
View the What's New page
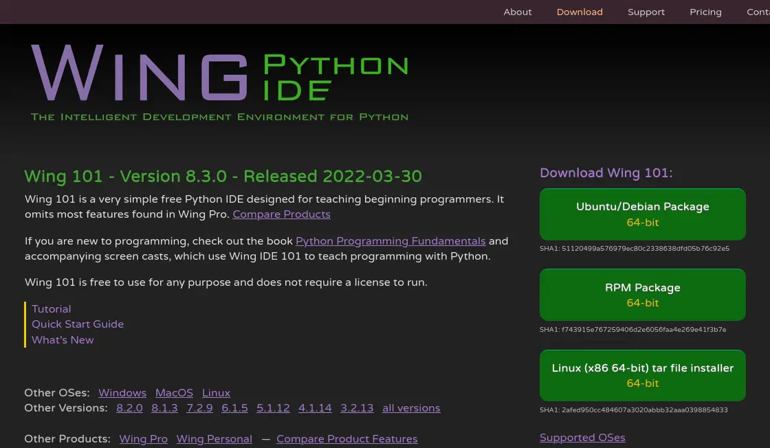[63, 340]
